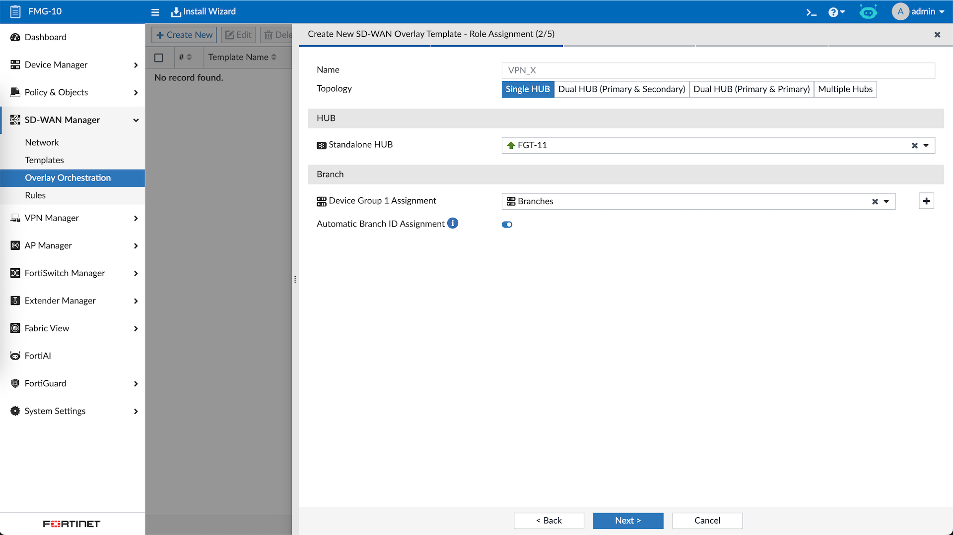Viewport: 953px width, 535px height.
Task: Open the Standalone HUB dropdown arrow
Action: 926,146
